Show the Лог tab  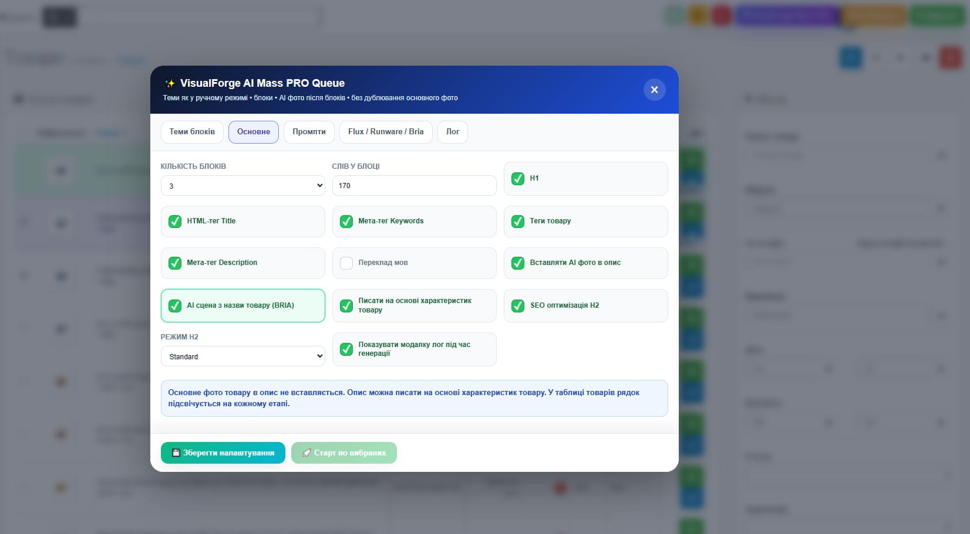pyautogui.click(x=453, y=132)
